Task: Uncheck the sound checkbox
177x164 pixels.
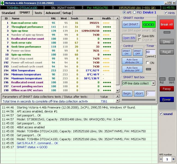Action: 161,114
